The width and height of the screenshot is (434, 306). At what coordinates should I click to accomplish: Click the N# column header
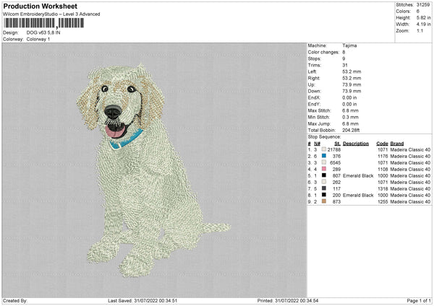pos(317,143)
